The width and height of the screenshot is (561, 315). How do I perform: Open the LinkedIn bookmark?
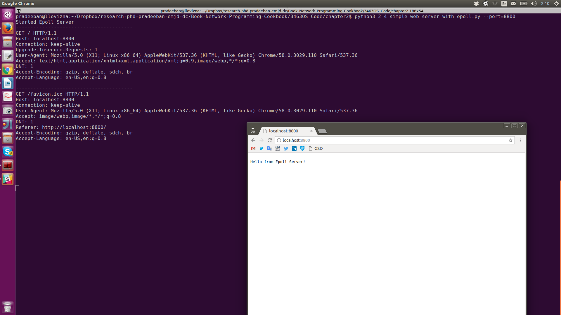point(294,148)
